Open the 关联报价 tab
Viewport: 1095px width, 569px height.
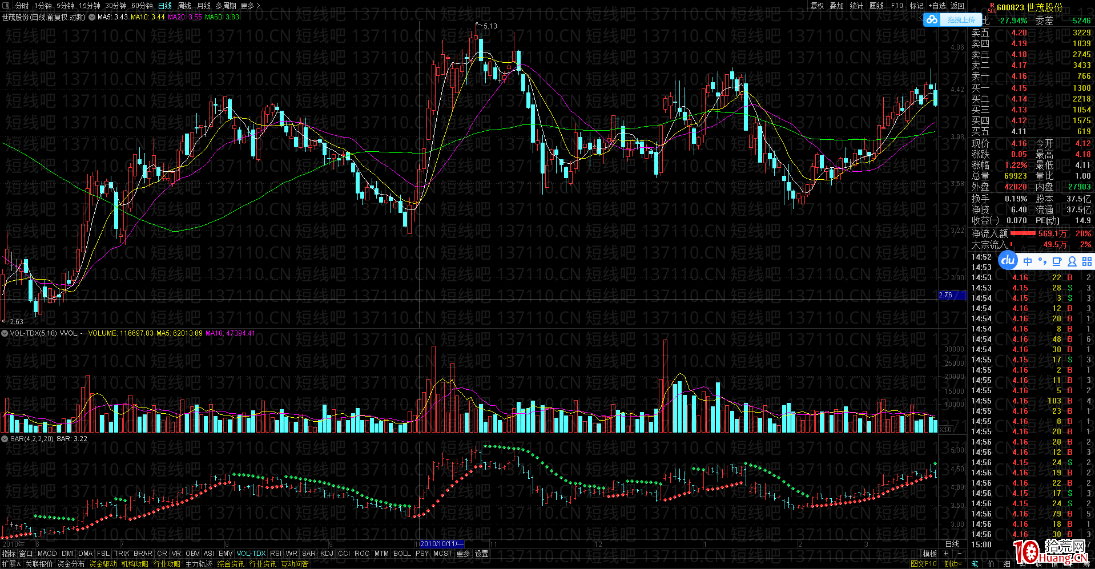click(x=39, y=564)
